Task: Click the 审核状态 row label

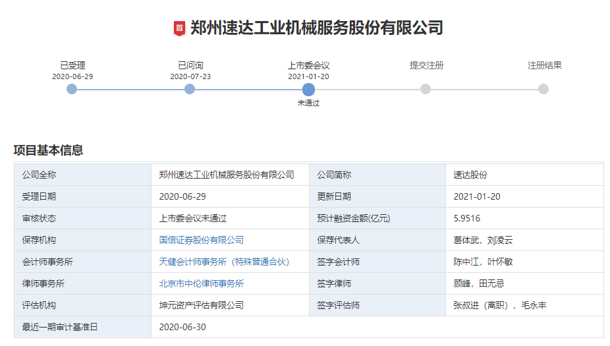Action: coord(39,218)
